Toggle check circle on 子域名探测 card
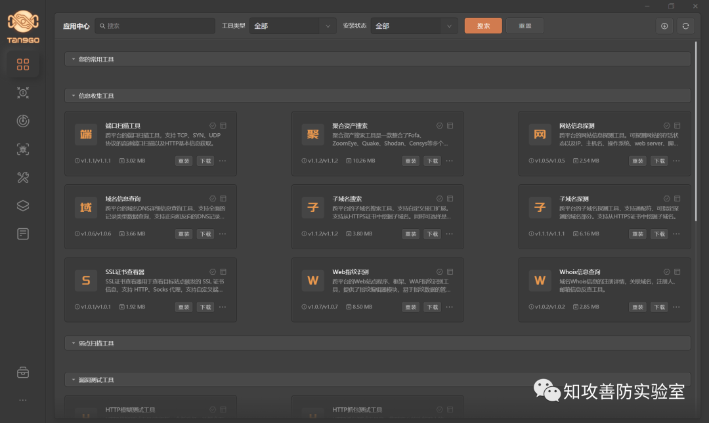Image resolution: width=709 pixels, height=423 pixels. click(666, 199)
